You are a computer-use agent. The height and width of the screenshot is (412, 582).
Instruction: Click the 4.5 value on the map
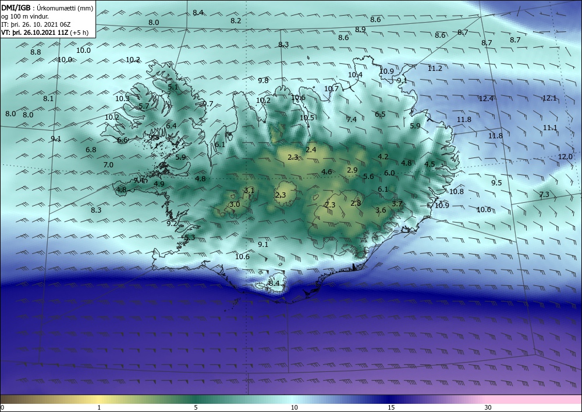tap(430, 164)
